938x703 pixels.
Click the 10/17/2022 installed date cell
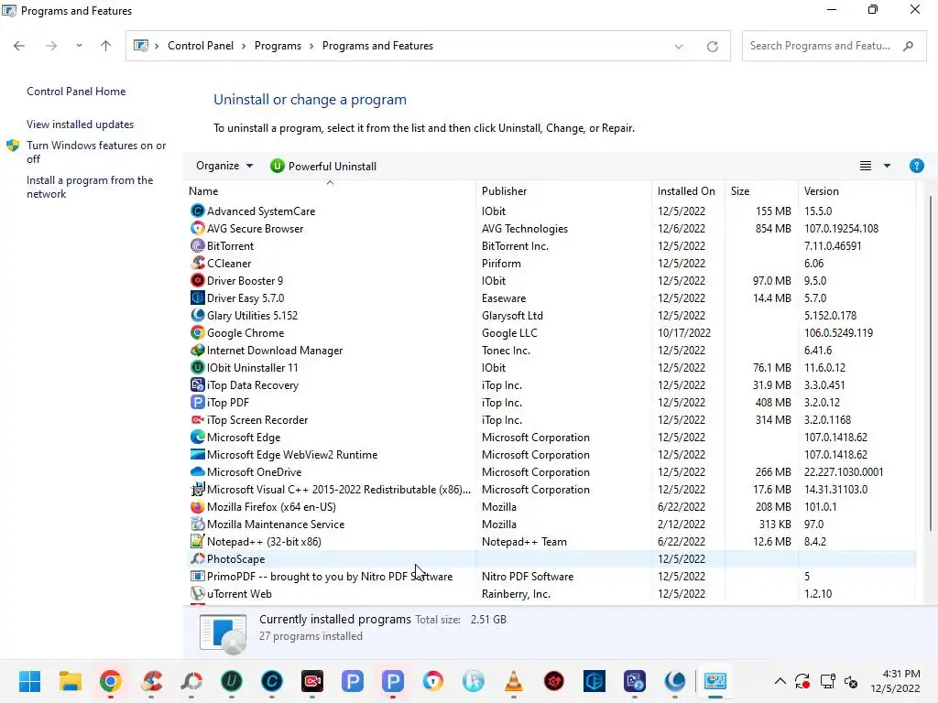pos(683,332)
